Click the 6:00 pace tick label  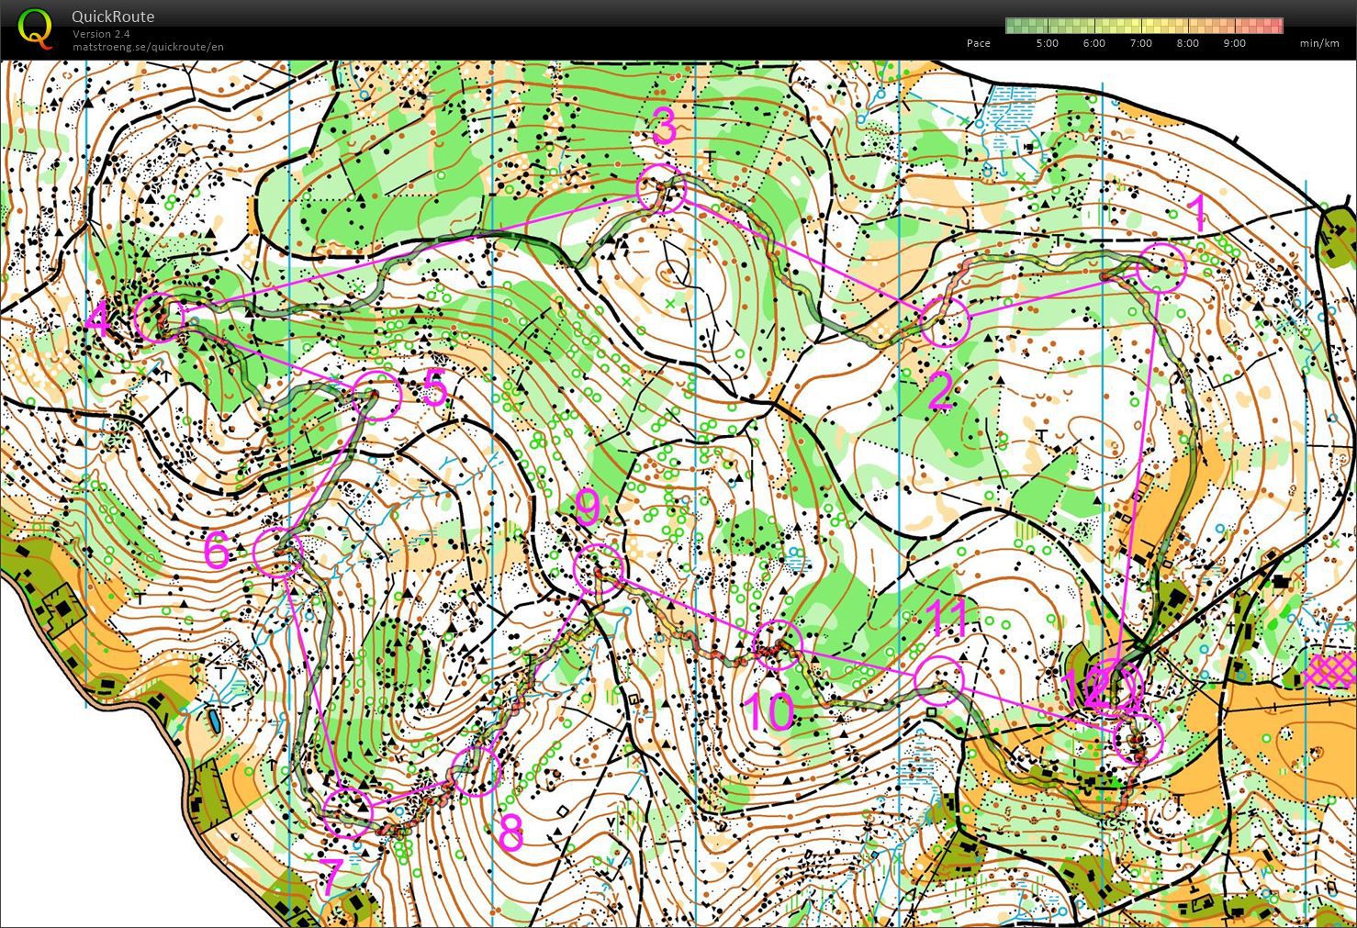point(1093,43)
